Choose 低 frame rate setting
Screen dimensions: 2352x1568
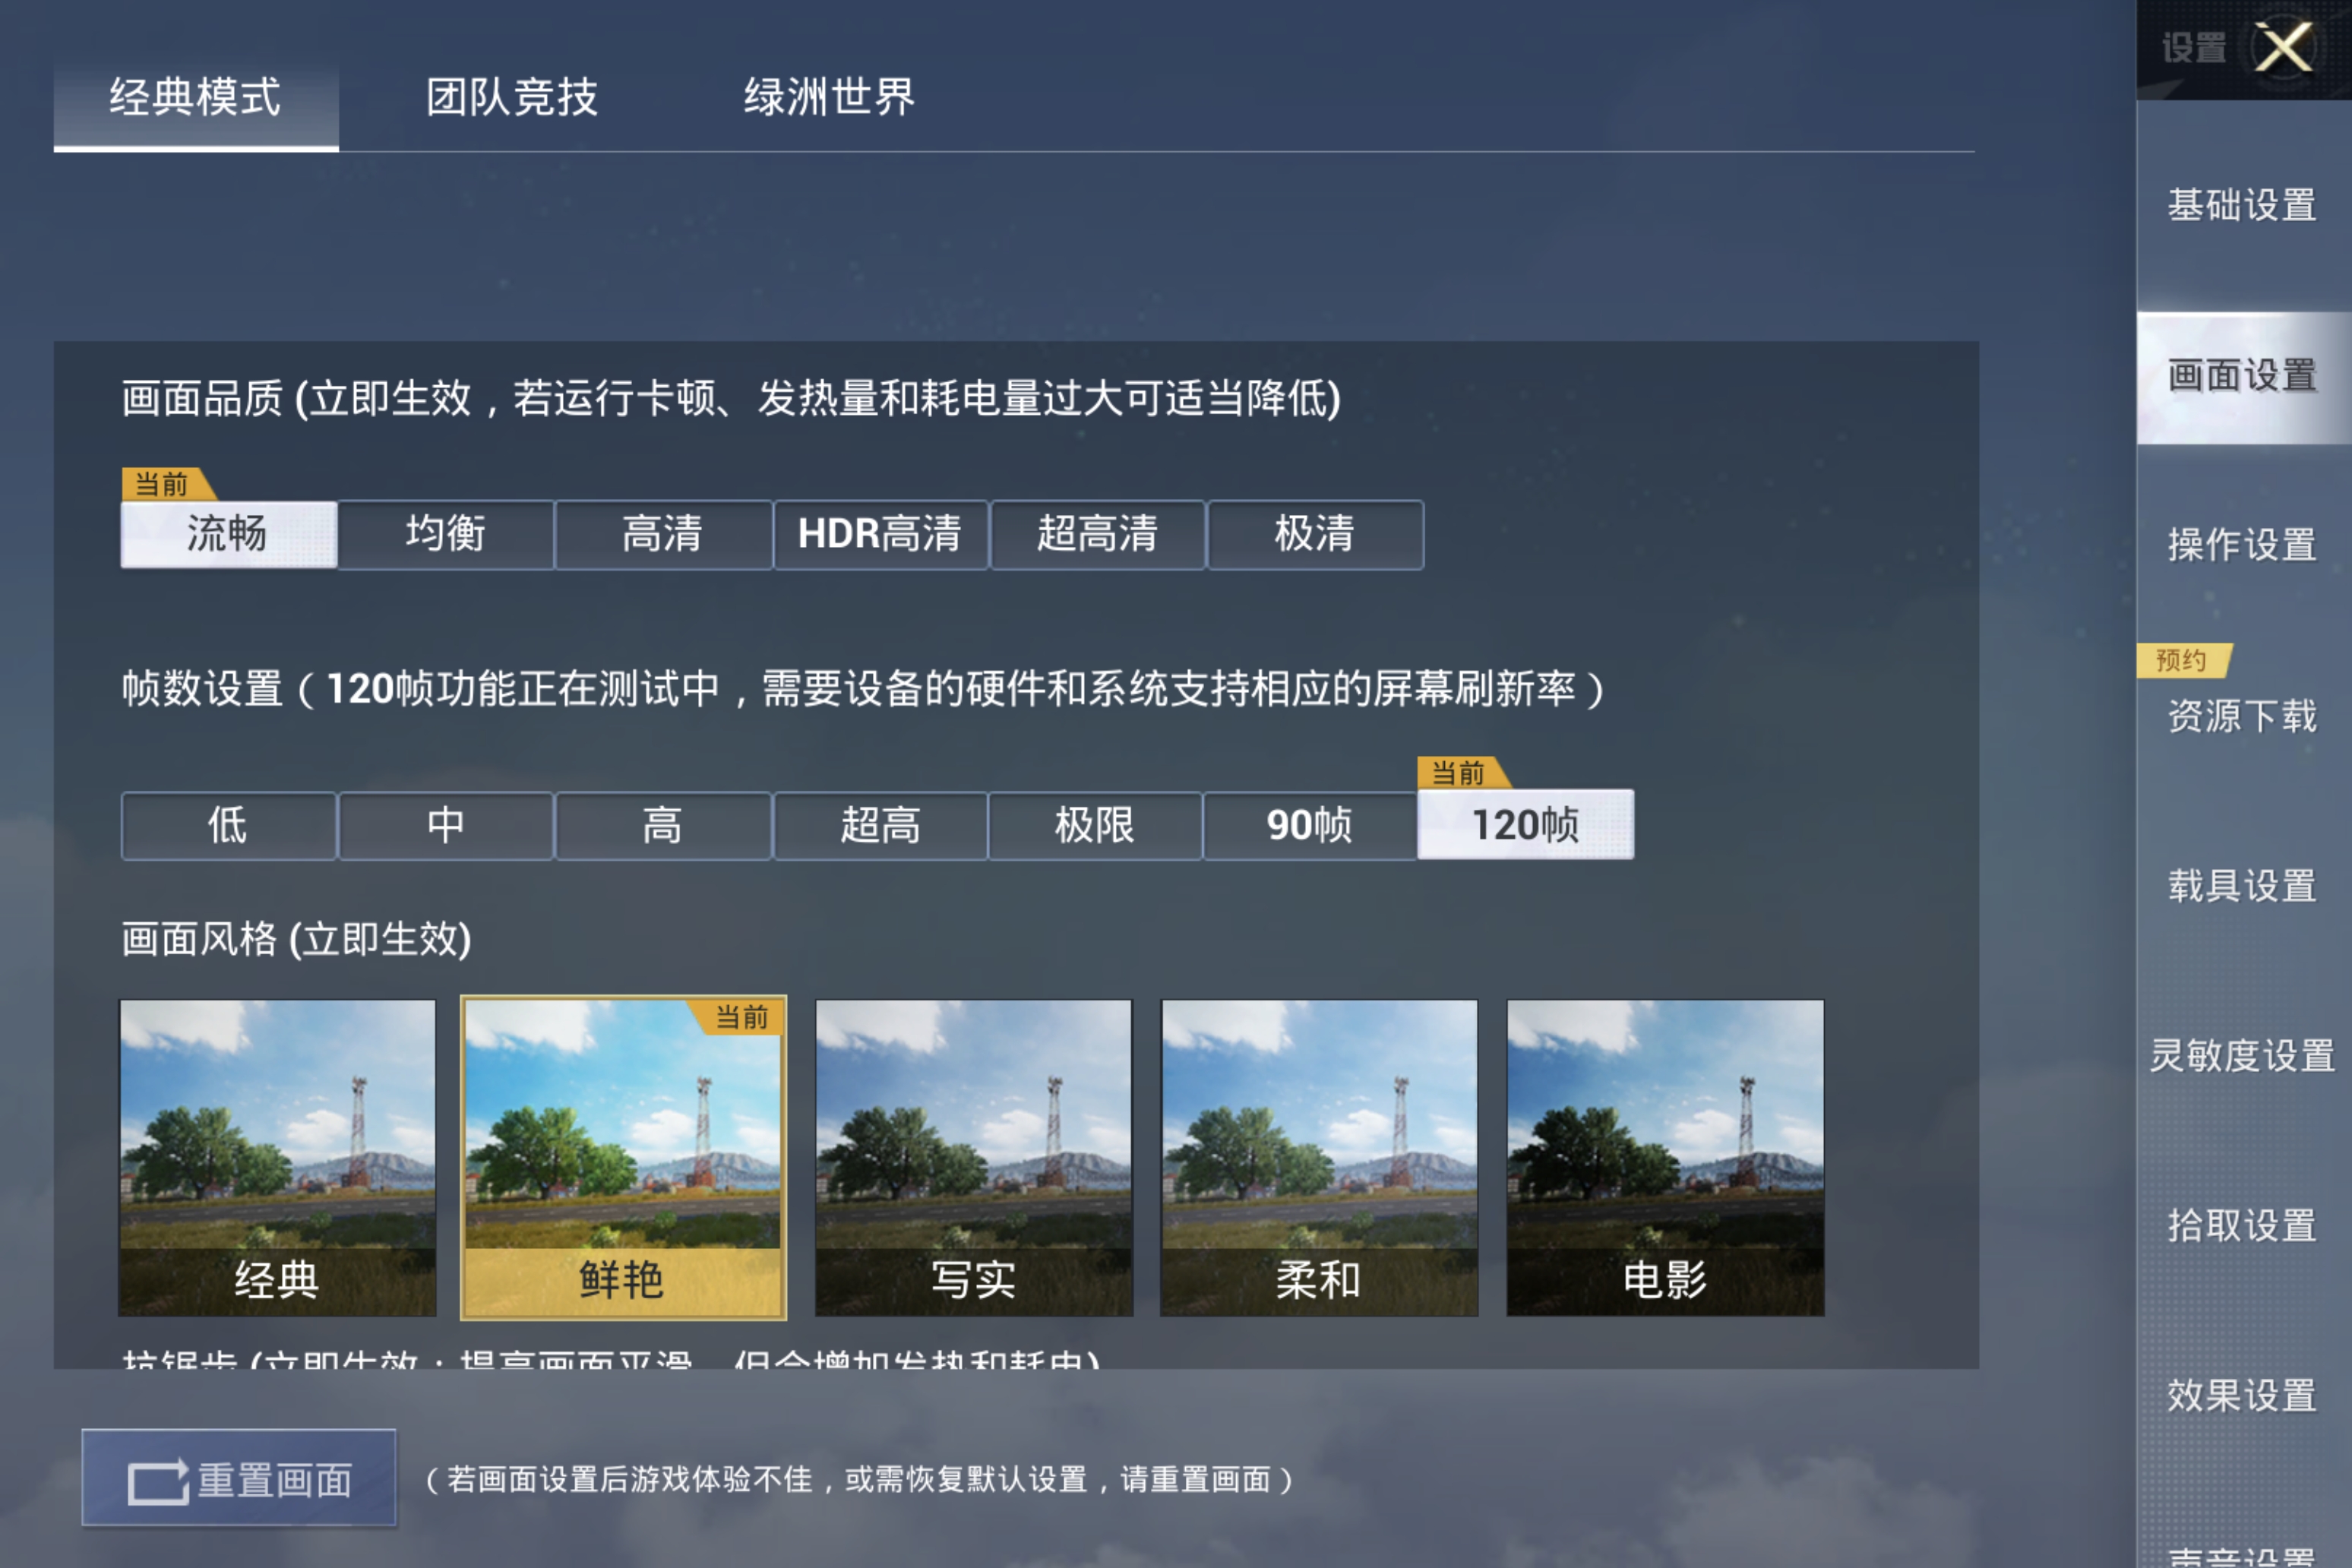pyautogui.click(x=228, y=826)
